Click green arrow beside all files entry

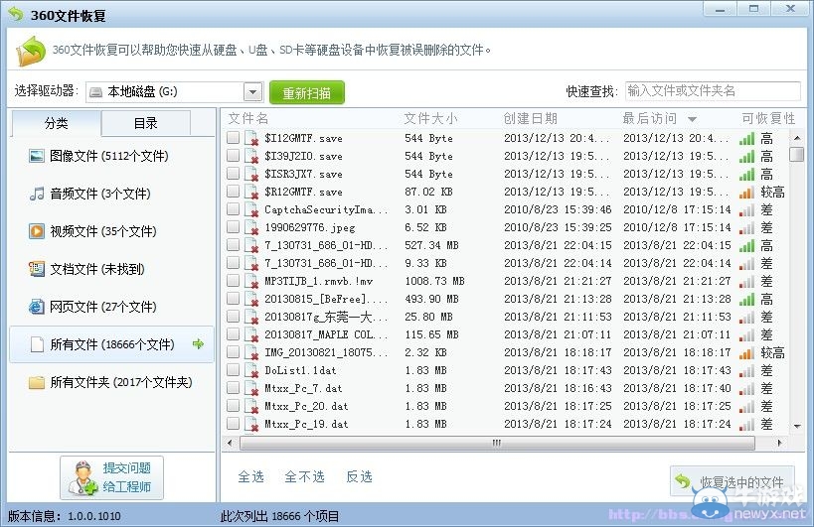tap(198, 343)
